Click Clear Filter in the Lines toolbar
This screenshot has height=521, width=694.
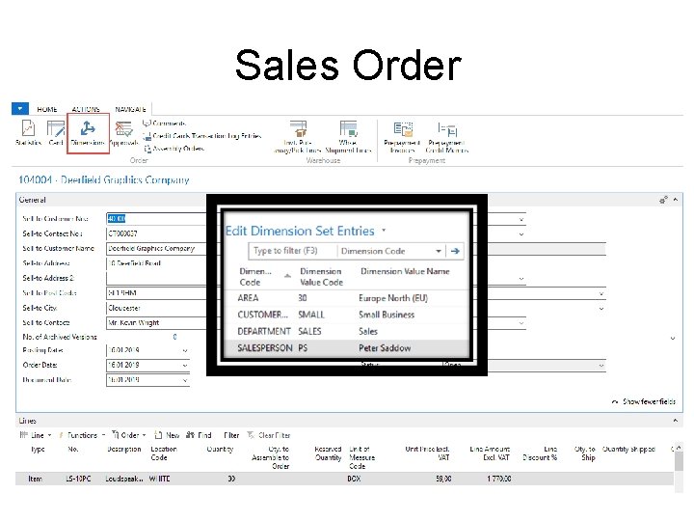(269, 435)
